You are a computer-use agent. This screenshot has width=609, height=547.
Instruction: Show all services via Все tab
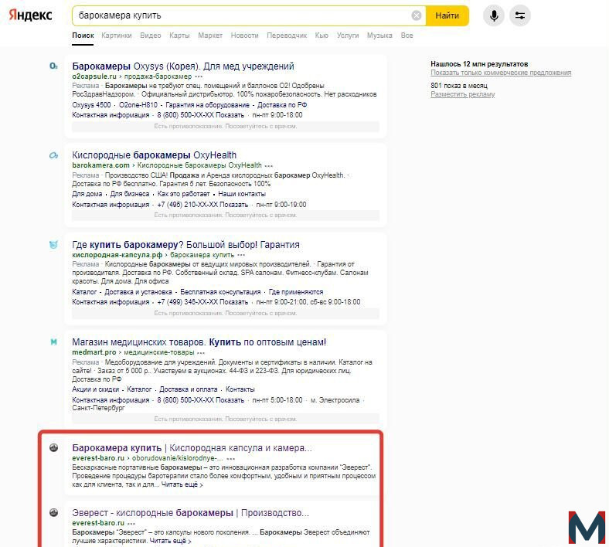click(407, 36)
